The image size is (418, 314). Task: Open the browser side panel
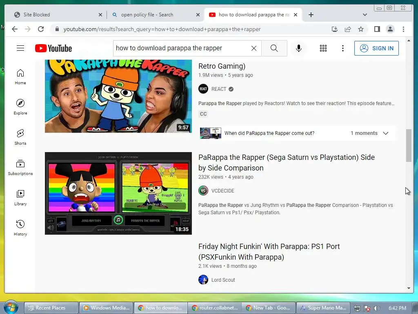pos(377,29)
